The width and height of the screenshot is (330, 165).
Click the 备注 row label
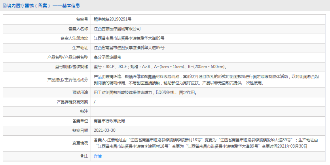pos(84,111)
